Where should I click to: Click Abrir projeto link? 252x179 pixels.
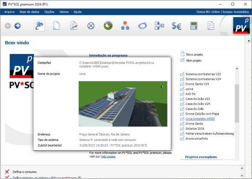(x=194, y=61)
